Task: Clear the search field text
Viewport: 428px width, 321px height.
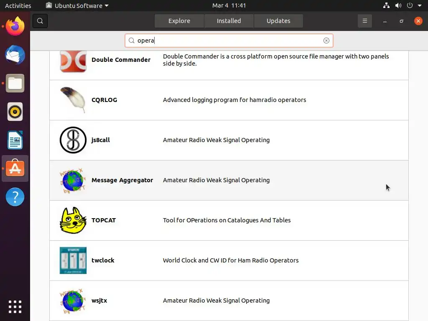Action: pos(326,41)
